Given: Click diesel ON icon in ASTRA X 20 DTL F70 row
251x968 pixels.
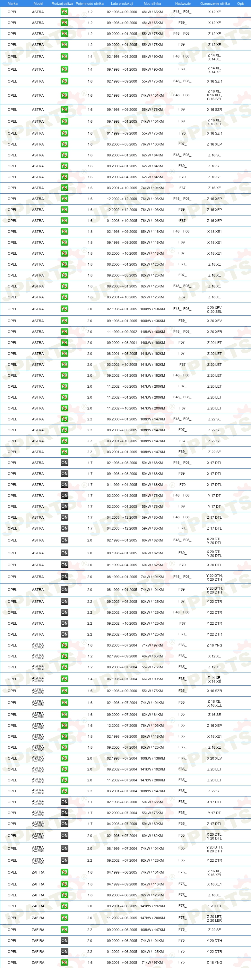Looking at the screenshot, I should 64,565.
